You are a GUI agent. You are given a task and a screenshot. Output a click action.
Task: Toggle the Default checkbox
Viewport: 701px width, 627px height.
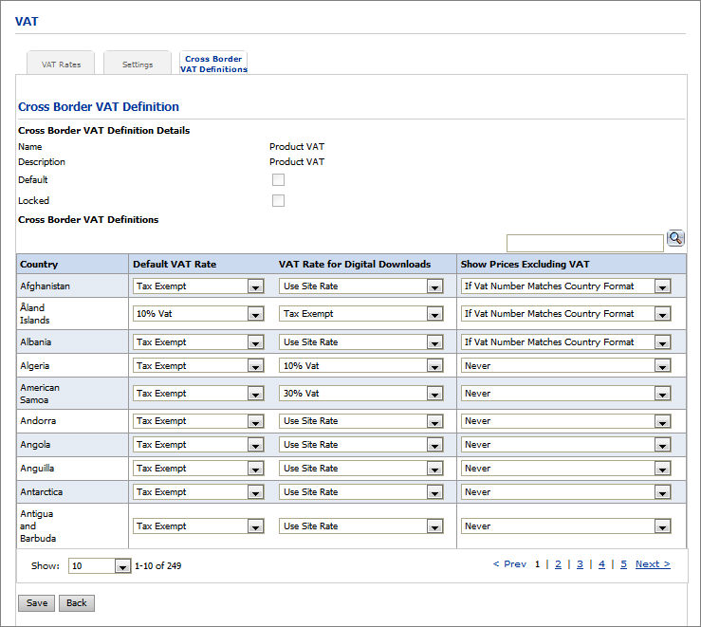278,180
